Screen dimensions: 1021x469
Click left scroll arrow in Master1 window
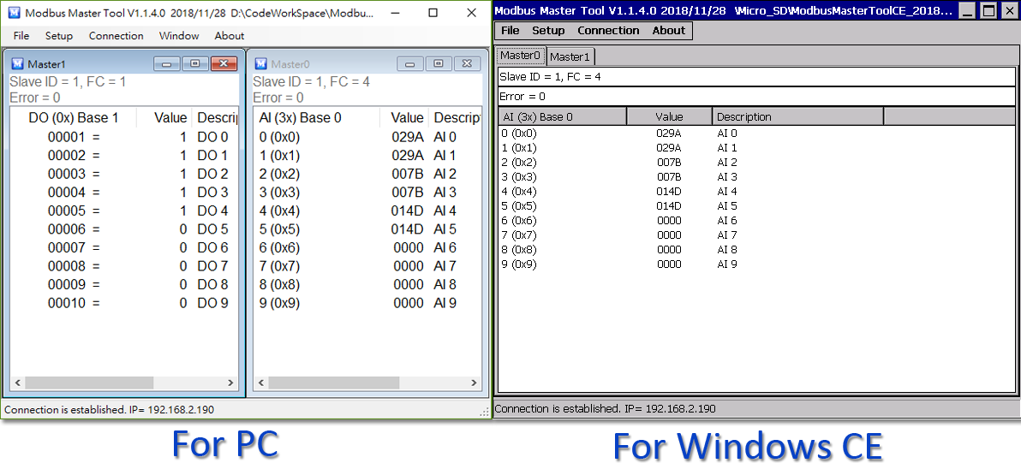click(x=18, y=383)
